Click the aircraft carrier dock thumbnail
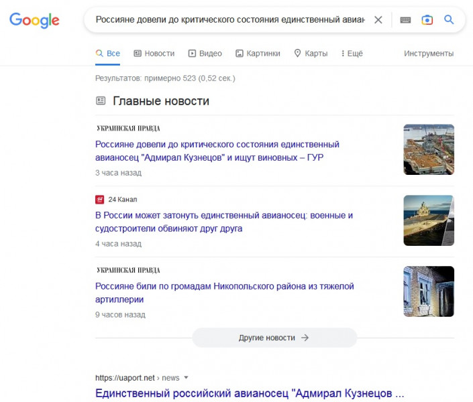 tap(429, 149)
